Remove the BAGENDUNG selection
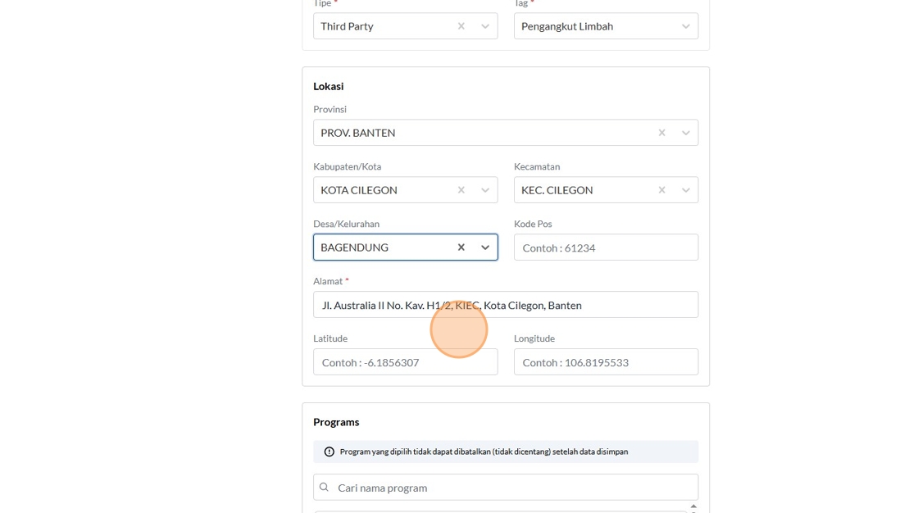This screenshot has width=918, height=513. point(461,247)
